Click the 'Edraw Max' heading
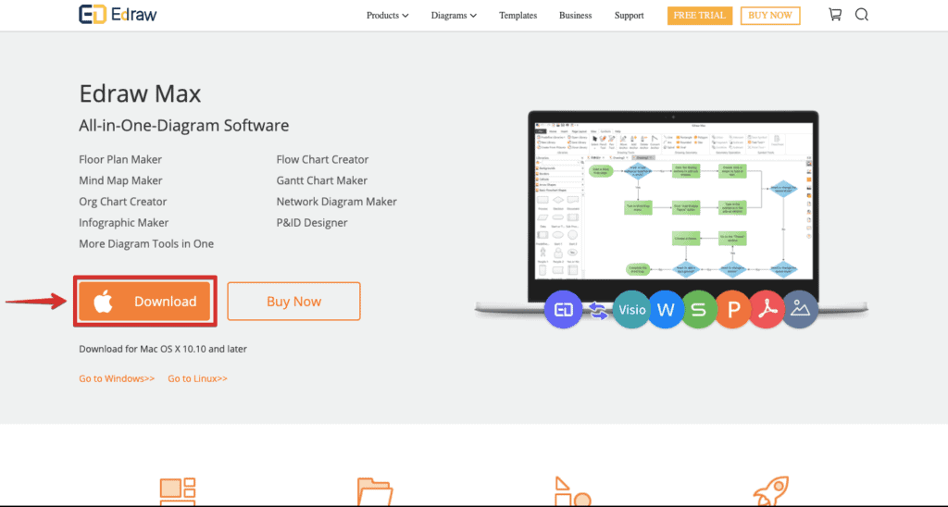The width and height of the screenshot is (948, 507). pos(140,93)
